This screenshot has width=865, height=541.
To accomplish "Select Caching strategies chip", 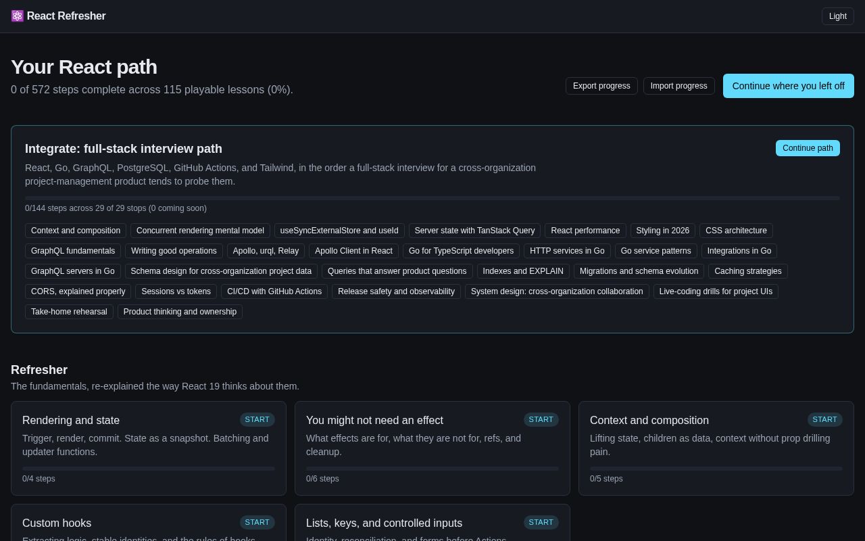I will pyautogui.click(x=748, y=271).
